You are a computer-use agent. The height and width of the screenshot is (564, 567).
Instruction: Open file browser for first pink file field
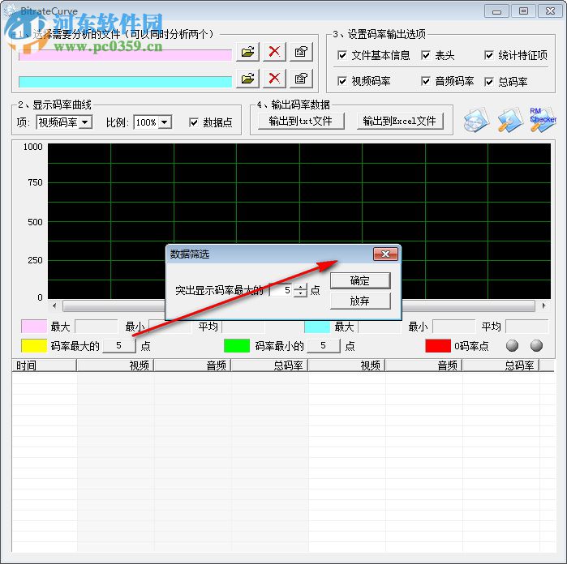pos(247,52)
